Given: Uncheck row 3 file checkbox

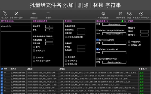Looking at the screenshot, I should tap(2, 81).
